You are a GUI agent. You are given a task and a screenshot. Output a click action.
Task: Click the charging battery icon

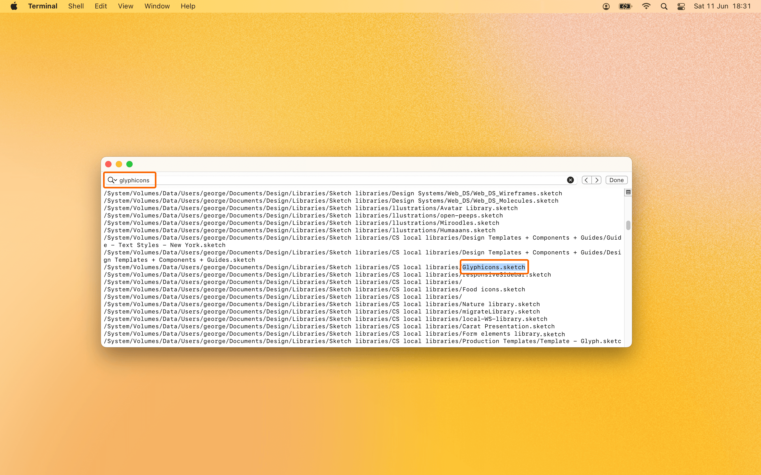[x=625, y=6]
